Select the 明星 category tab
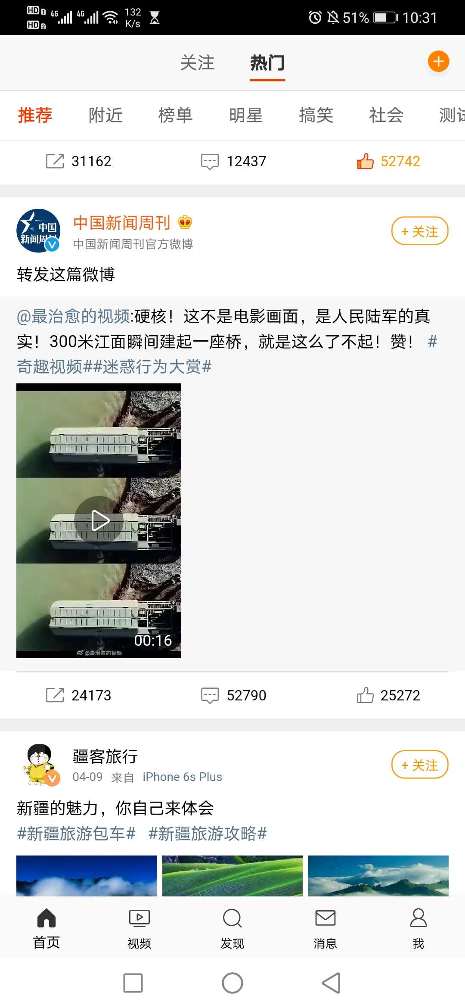Image resolution: width=465 pixels, height=1008 pixels. pyautogui.click(x=246, y=115)
